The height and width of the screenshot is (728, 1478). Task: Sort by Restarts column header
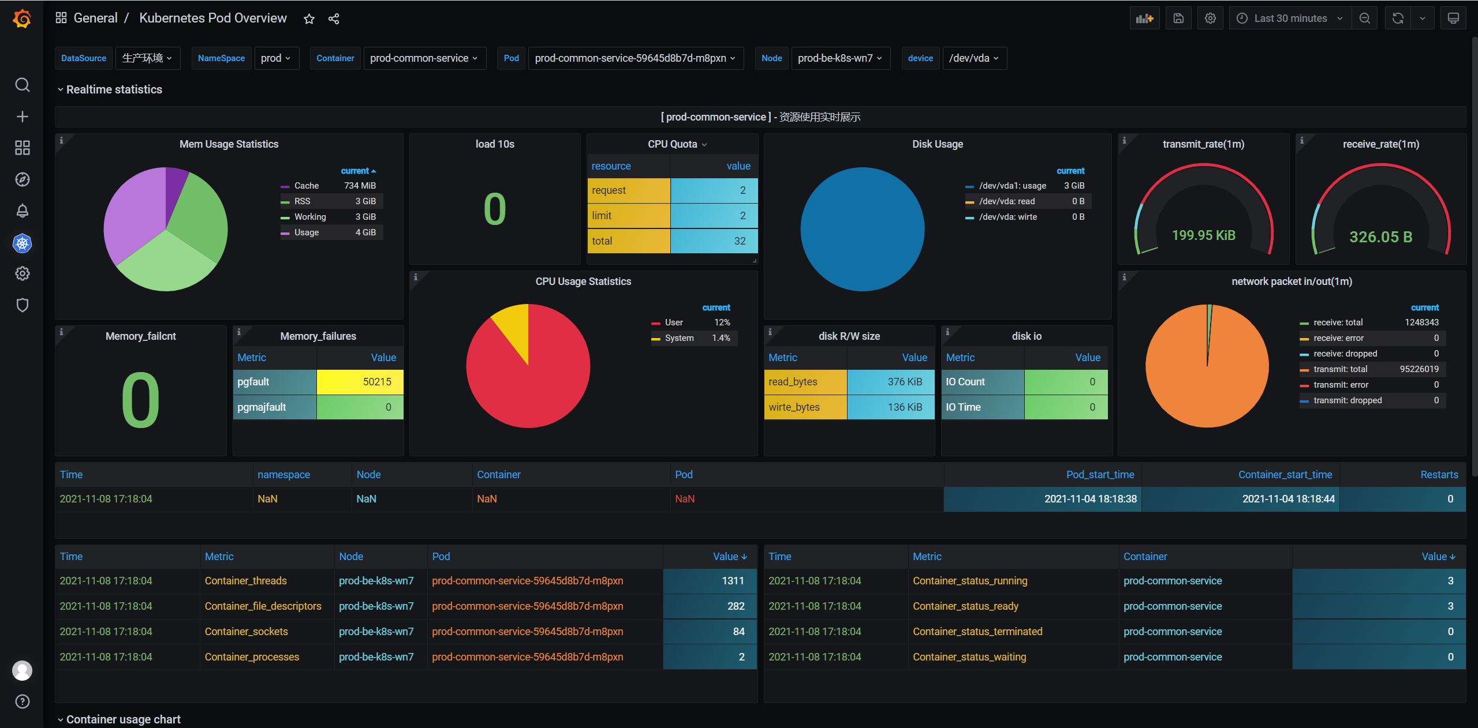pos(1439,475)
